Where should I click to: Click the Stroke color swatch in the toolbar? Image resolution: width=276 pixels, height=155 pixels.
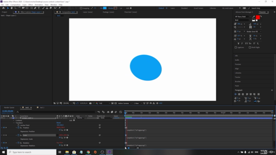(x=115, y=8)
